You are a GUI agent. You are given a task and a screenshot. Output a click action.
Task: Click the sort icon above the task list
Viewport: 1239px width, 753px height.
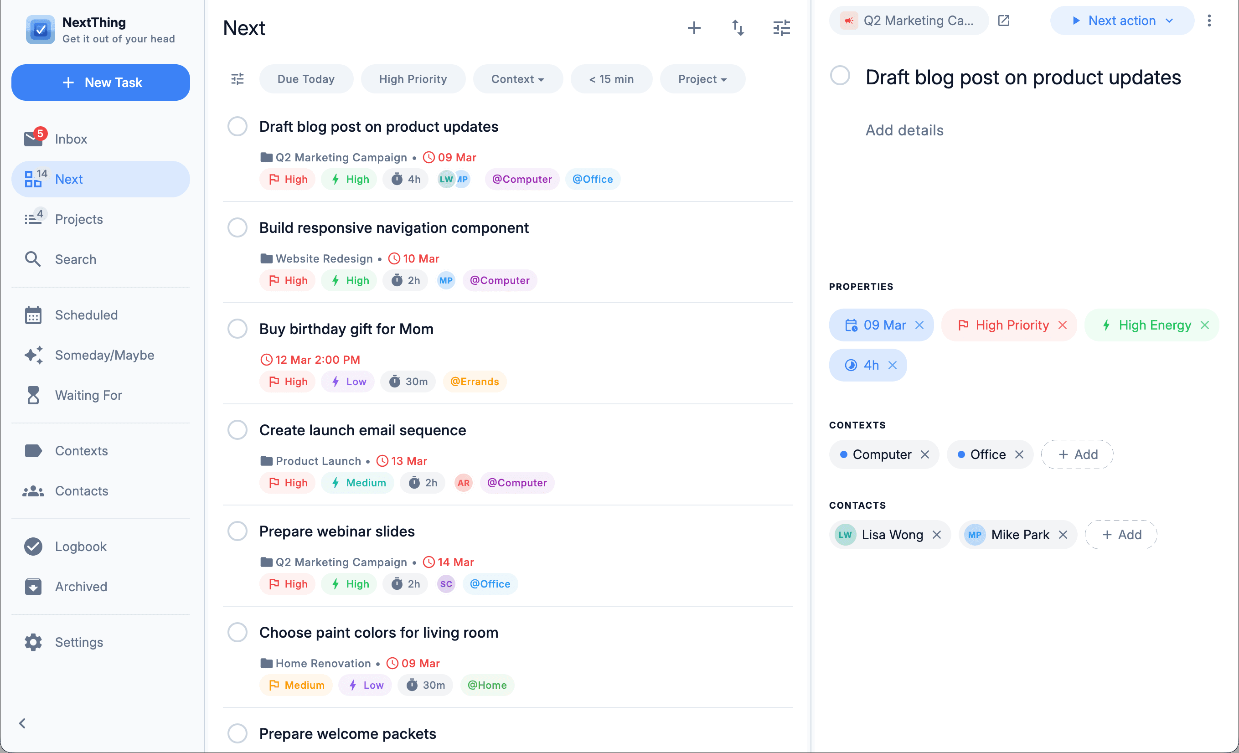click(738, 28)
